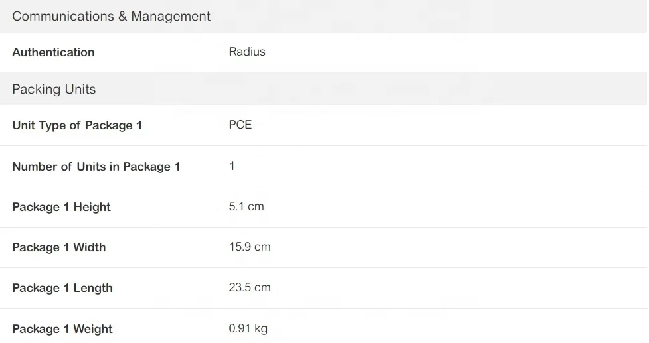Click the Authentication label
This screenshot has width=649, height=343.
[53, 52]
